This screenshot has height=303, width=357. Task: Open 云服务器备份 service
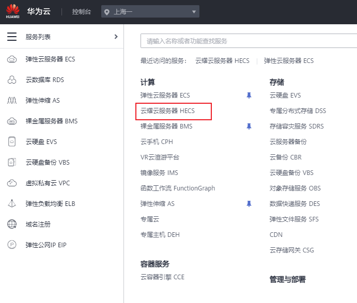tap(288, 142)
